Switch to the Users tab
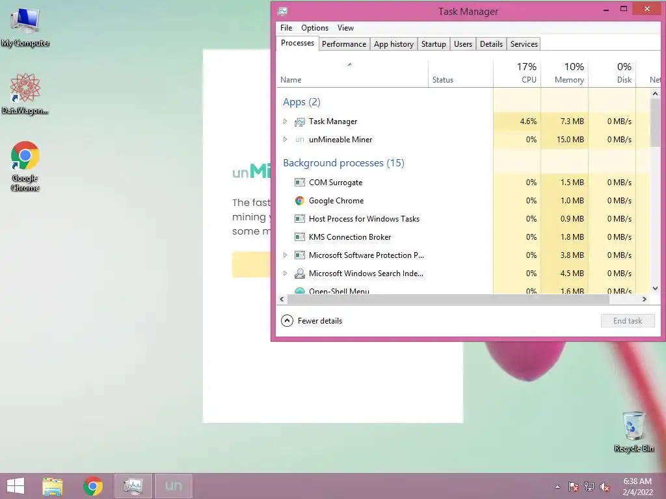The width and height of the screenshot is (666, 499). (x=463, y=44)
